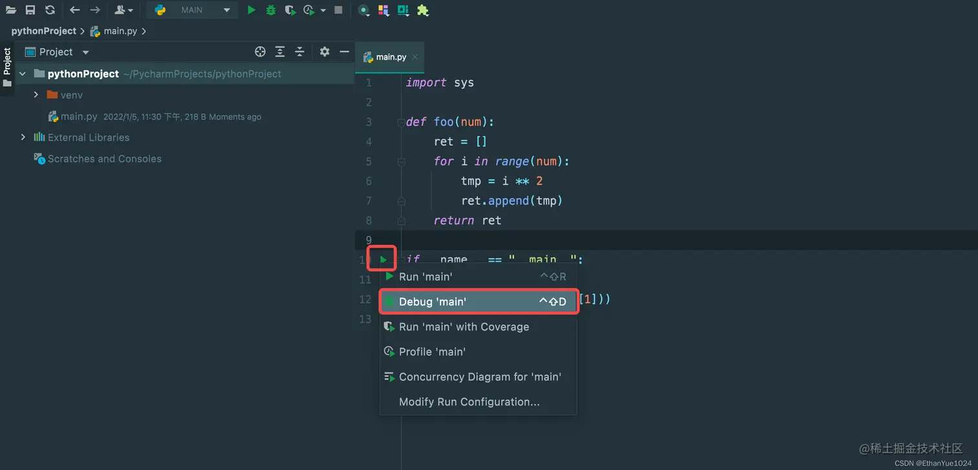978x470 pixels.
Task: Click 'tmp = i ** 2' code text
Action: [501, 181]
